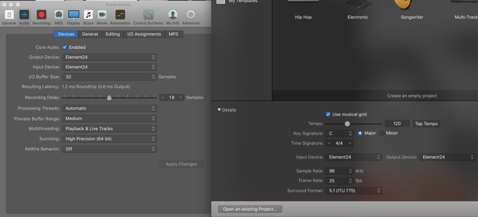Uncheck Use musical grid
This screenshot has width=478, height=217.
coord(328,114)
